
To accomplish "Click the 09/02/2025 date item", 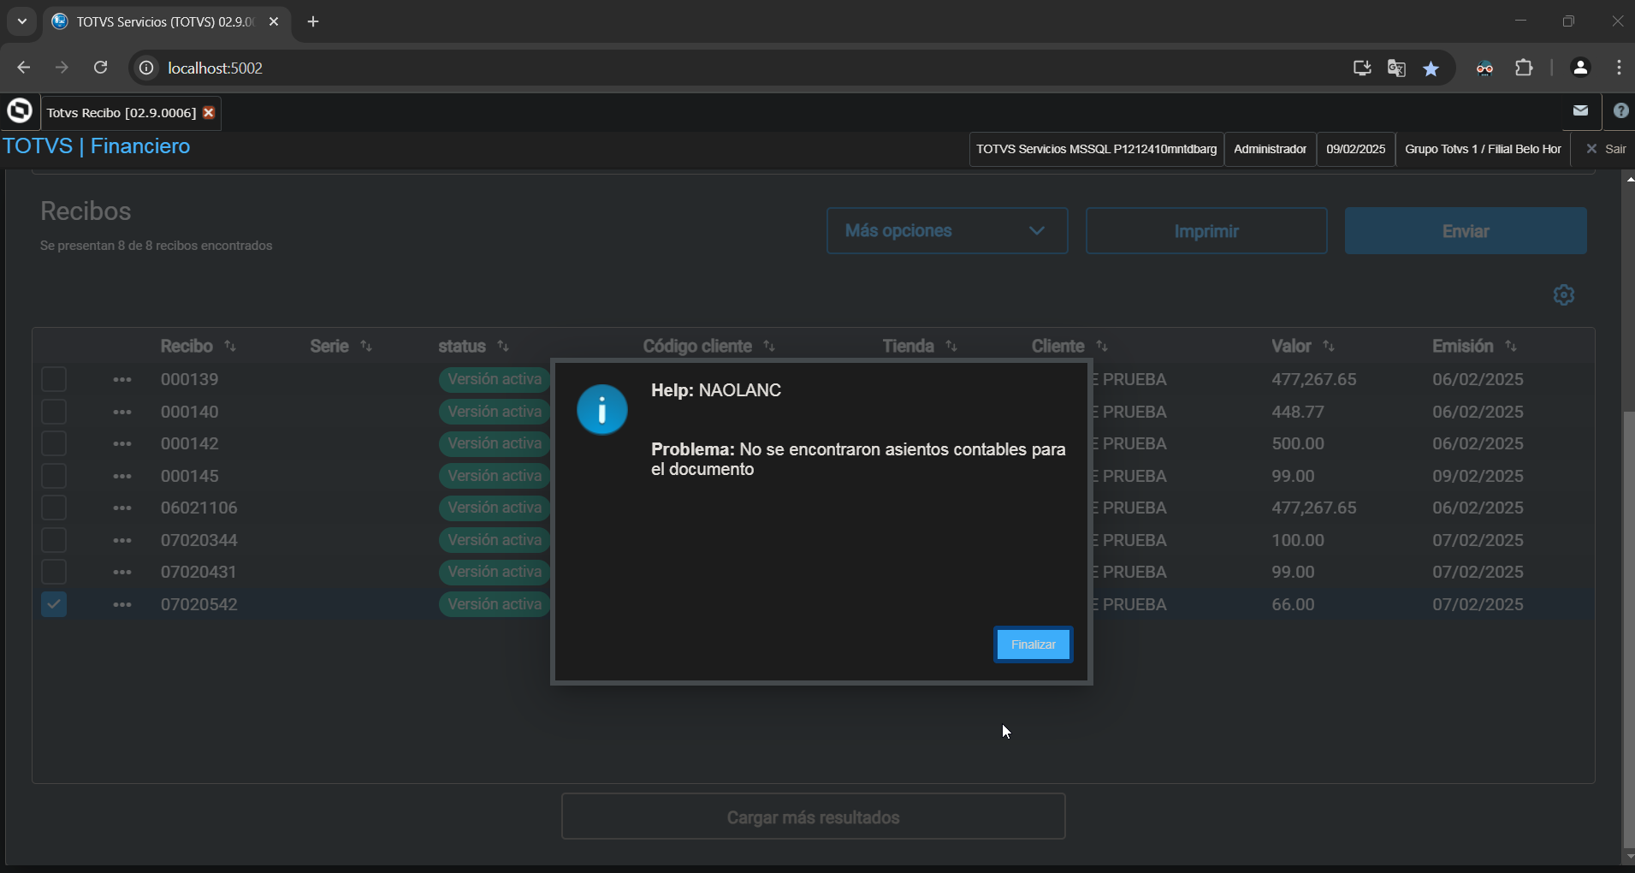I will (x=1355, y=149).
